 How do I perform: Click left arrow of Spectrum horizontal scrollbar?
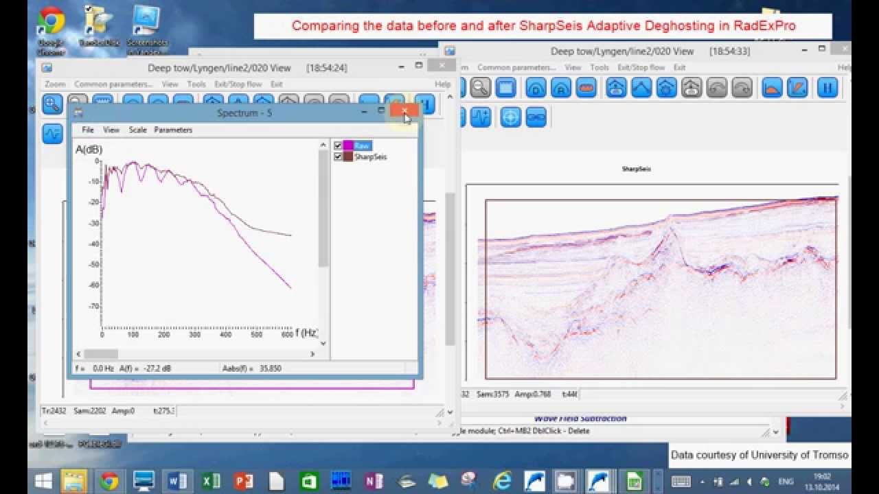pos(78,354)
